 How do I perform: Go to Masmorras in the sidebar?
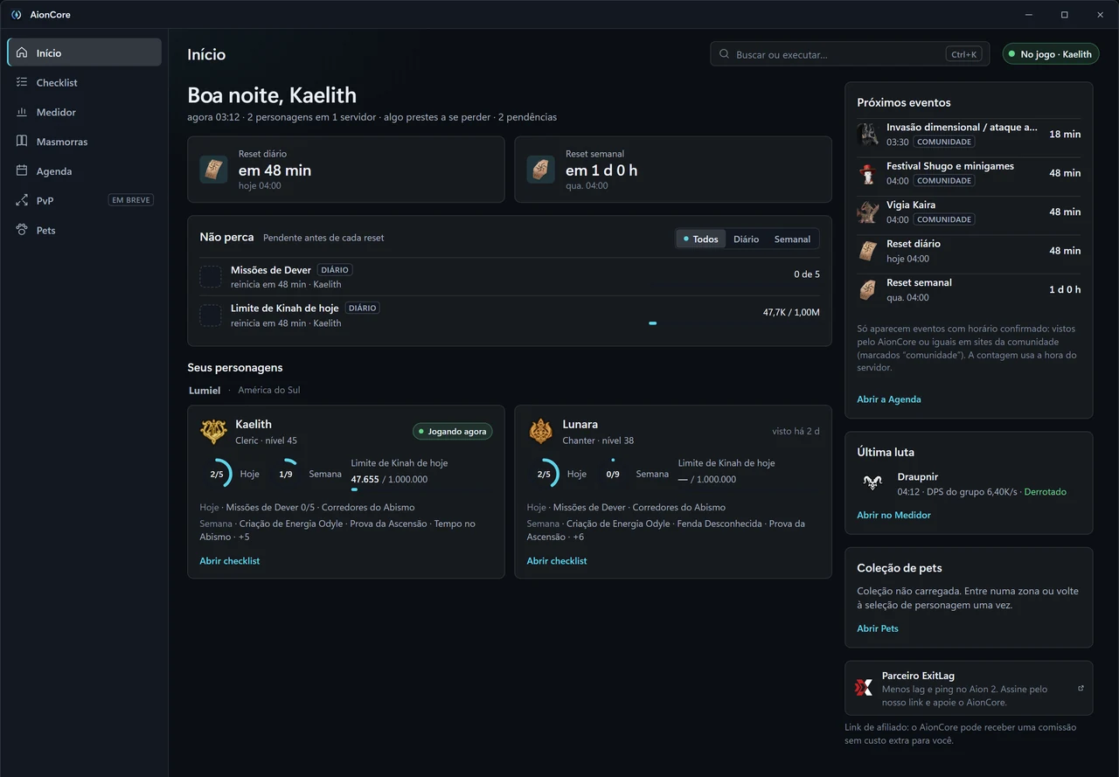pyautogui.click(x=84, y=142)
